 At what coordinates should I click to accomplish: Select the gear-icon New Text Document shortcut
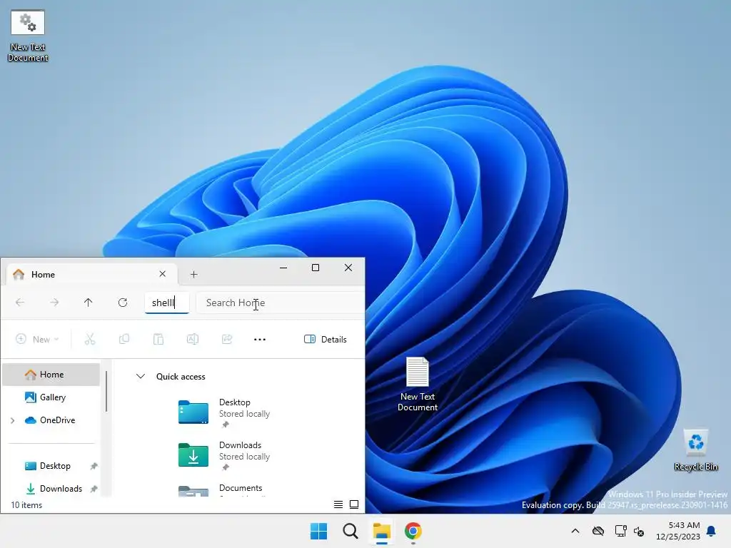point(28,36)
